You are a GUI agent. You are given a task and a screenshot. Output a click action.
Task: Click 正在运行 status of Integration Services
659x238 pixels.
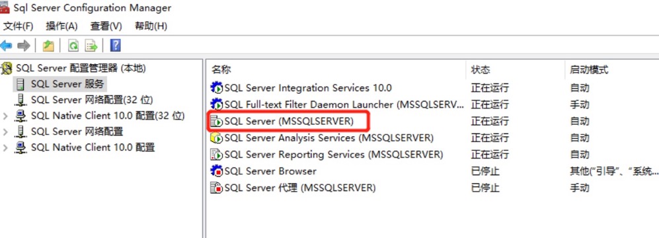[x=490, y=88]
